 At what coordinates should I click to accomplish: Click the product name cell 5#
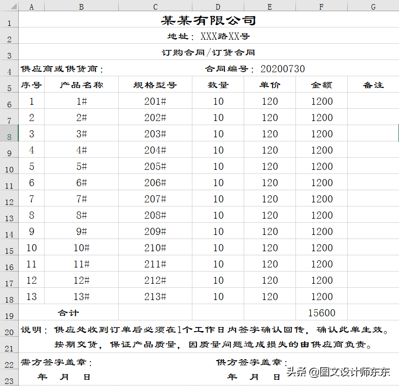tap(81, 166)
